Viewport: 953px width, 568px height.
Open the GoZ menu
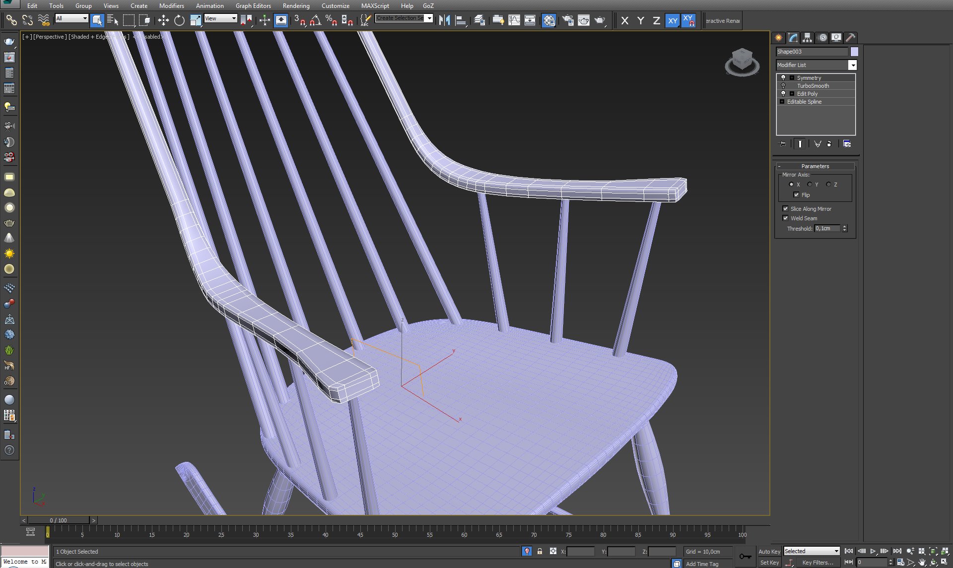tap(428, 6)
